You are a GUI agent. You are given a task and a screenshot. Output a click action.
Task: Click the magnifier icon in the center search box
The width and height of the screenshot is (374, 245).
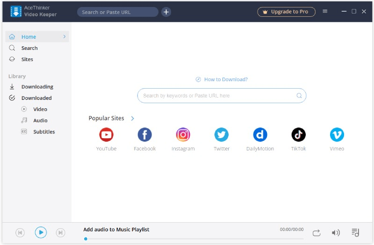299,96
